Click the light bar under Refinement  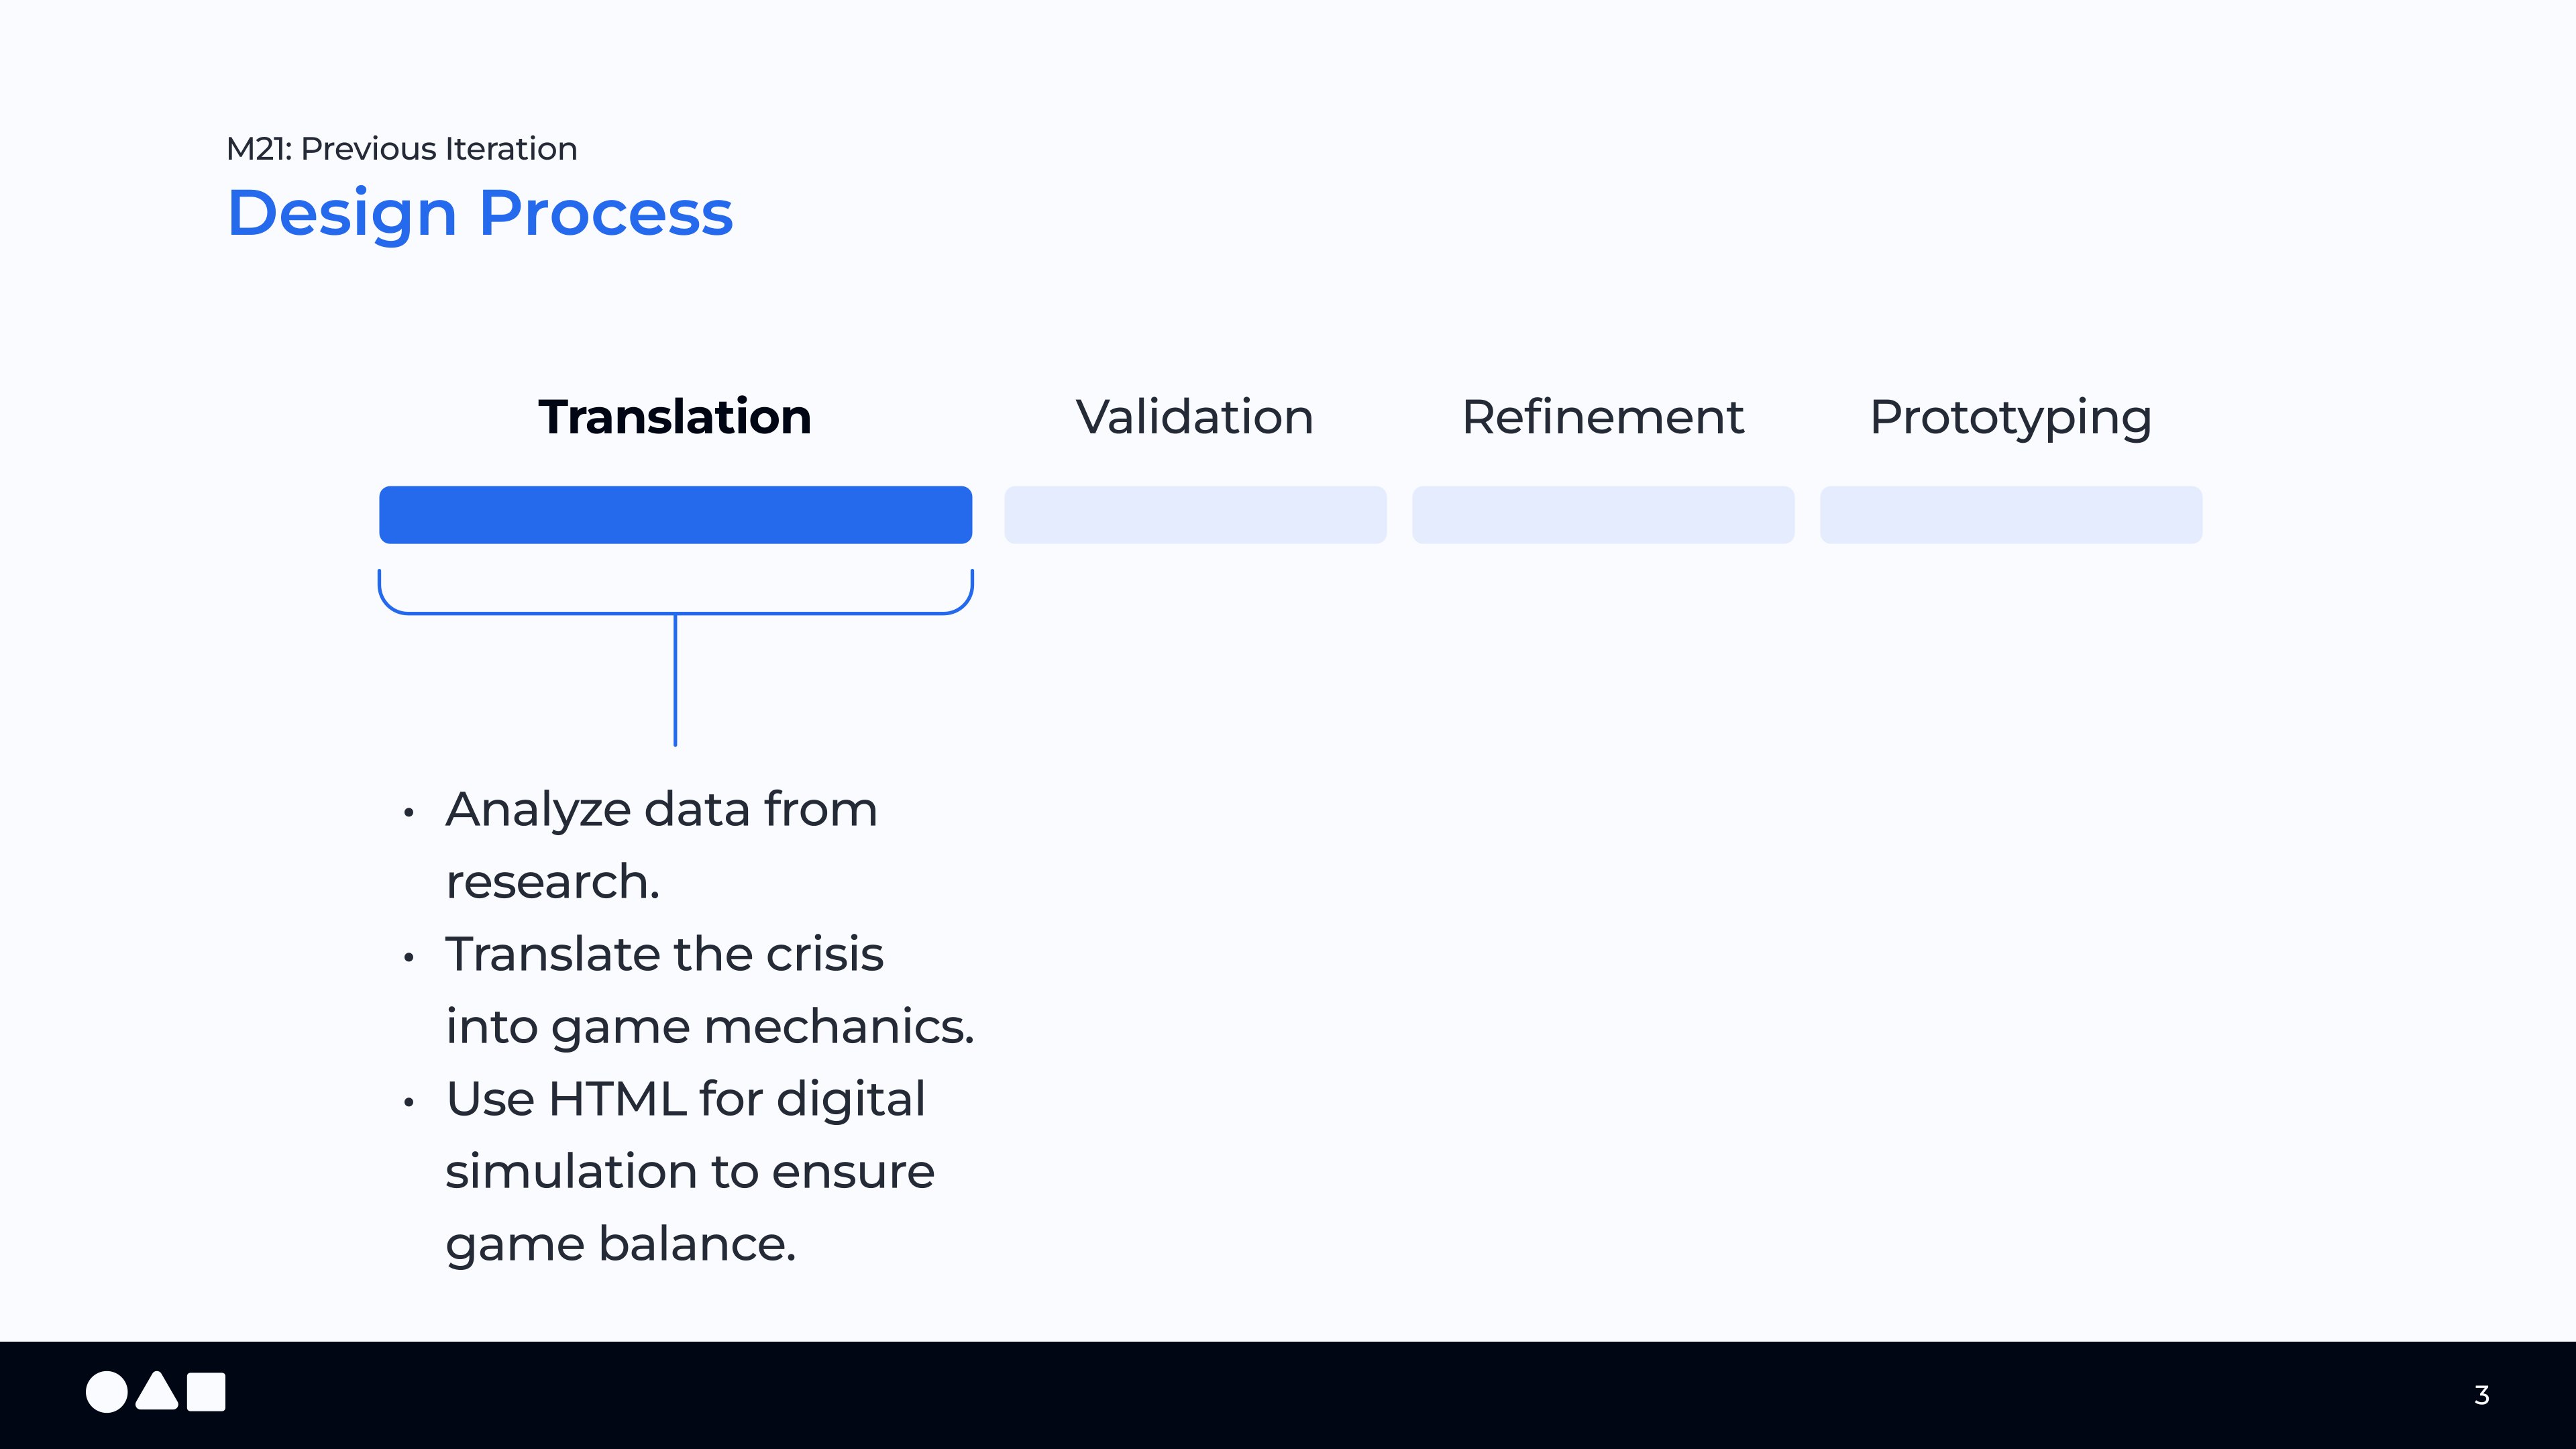pos(1603,515)
